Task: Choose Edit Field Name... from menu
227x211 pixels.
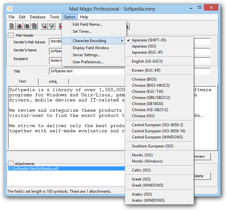Action: pos(94,24)
